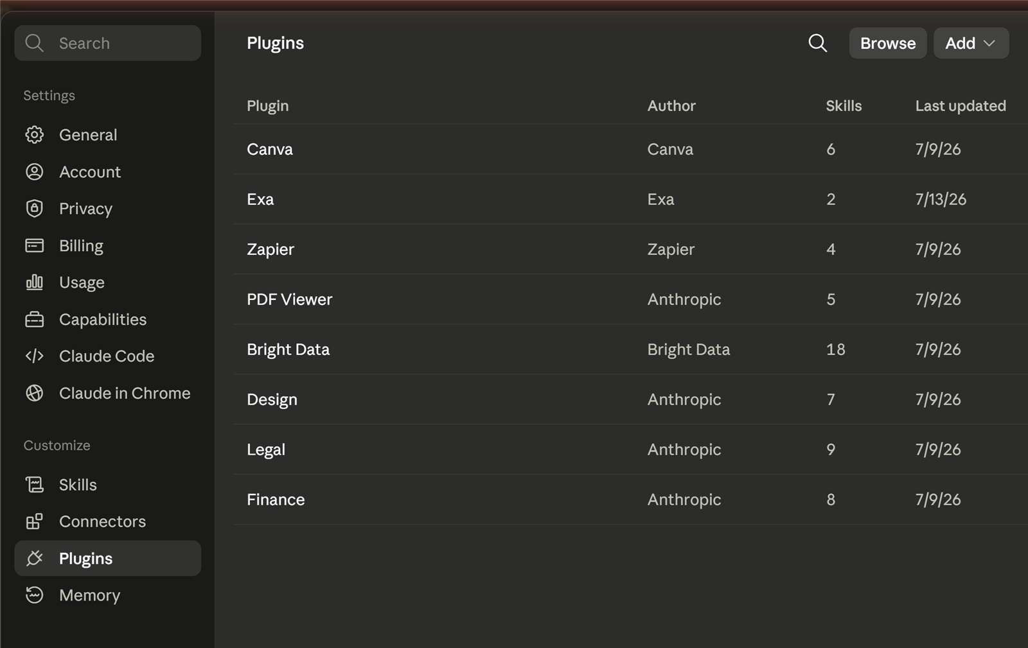
Task: Open the Billing page
Action: (108, 246)
